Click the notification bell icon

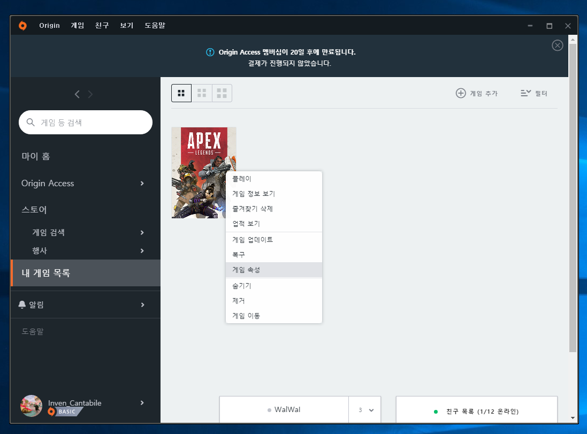pyautogui.click(x=22, y=304)
